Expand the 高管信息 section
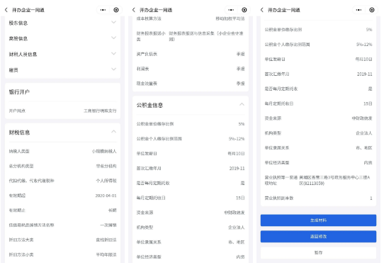 (x=62, y=38)
